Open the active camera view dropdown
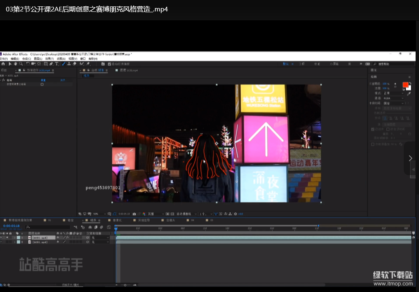This screenshot has height=292, width=419. point(187,214)
